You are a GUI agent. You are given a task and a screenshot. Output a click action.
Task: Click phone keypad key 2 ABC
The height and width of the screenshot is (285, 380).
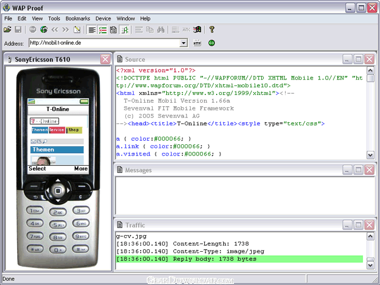[x=58, y=213]
